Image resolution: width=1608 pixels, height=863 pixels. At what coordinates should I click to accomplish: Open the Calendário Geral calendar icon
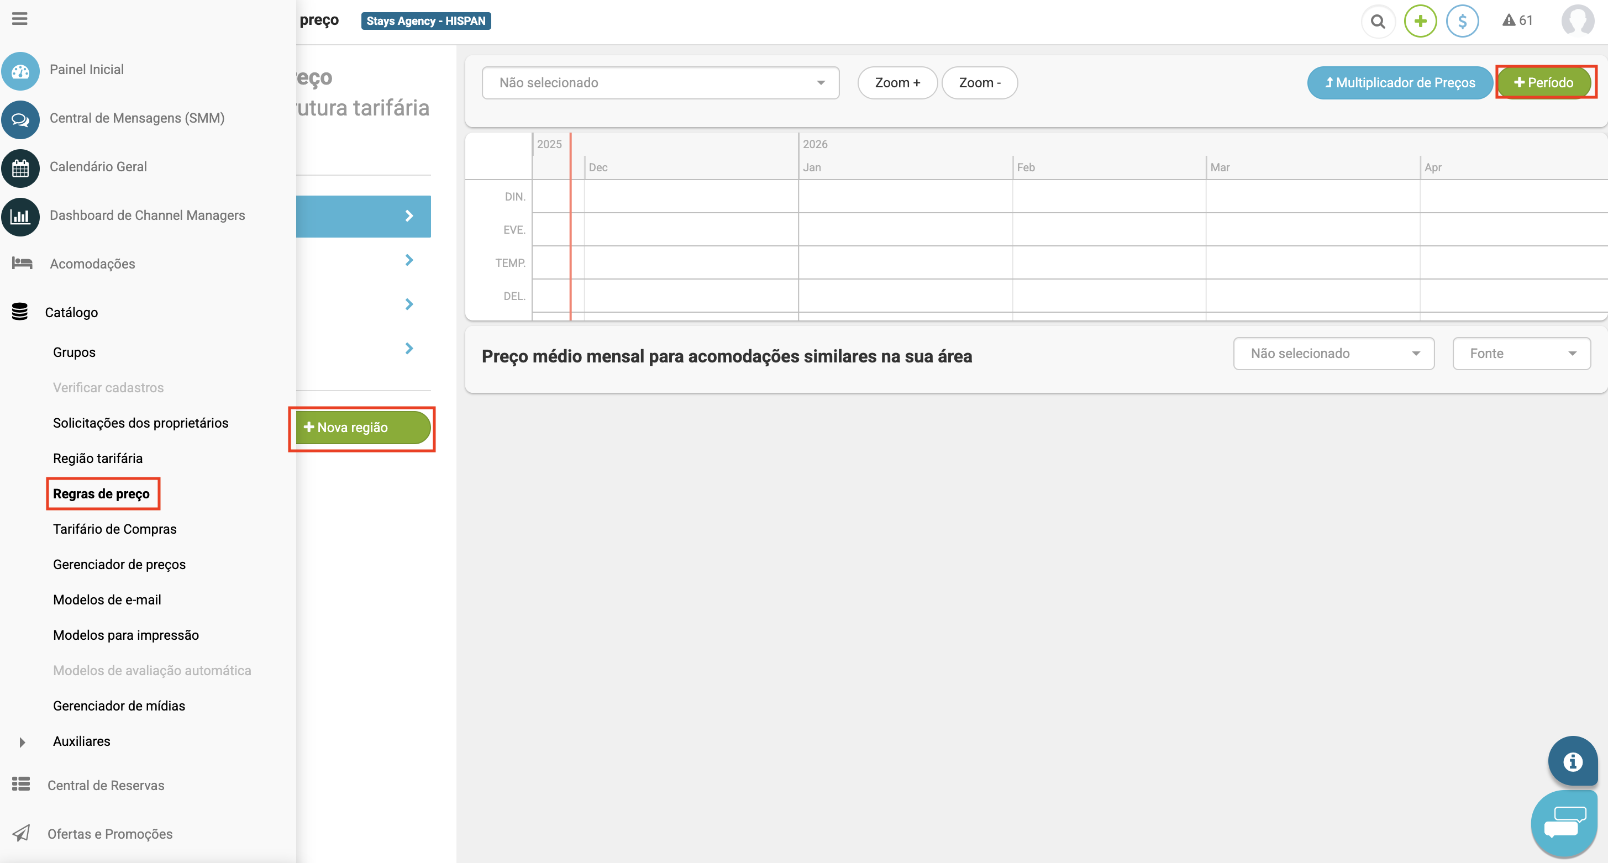20,168
